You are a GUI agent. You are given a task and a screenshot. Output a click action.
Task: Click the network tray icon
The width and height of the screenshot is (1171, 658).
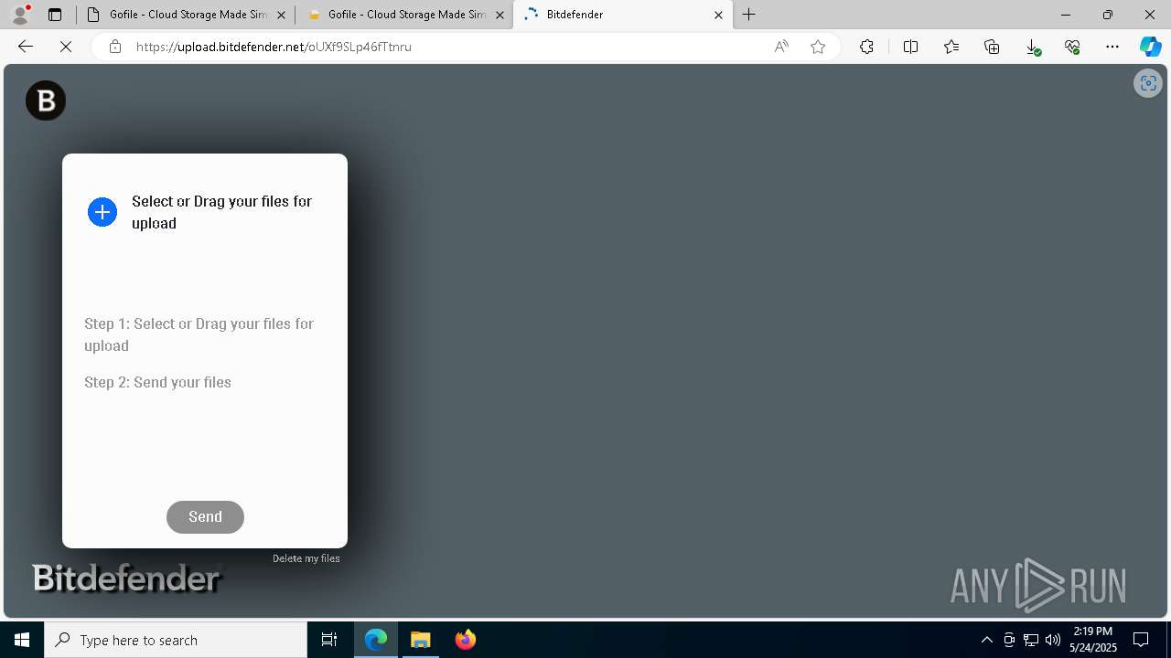1031,640
